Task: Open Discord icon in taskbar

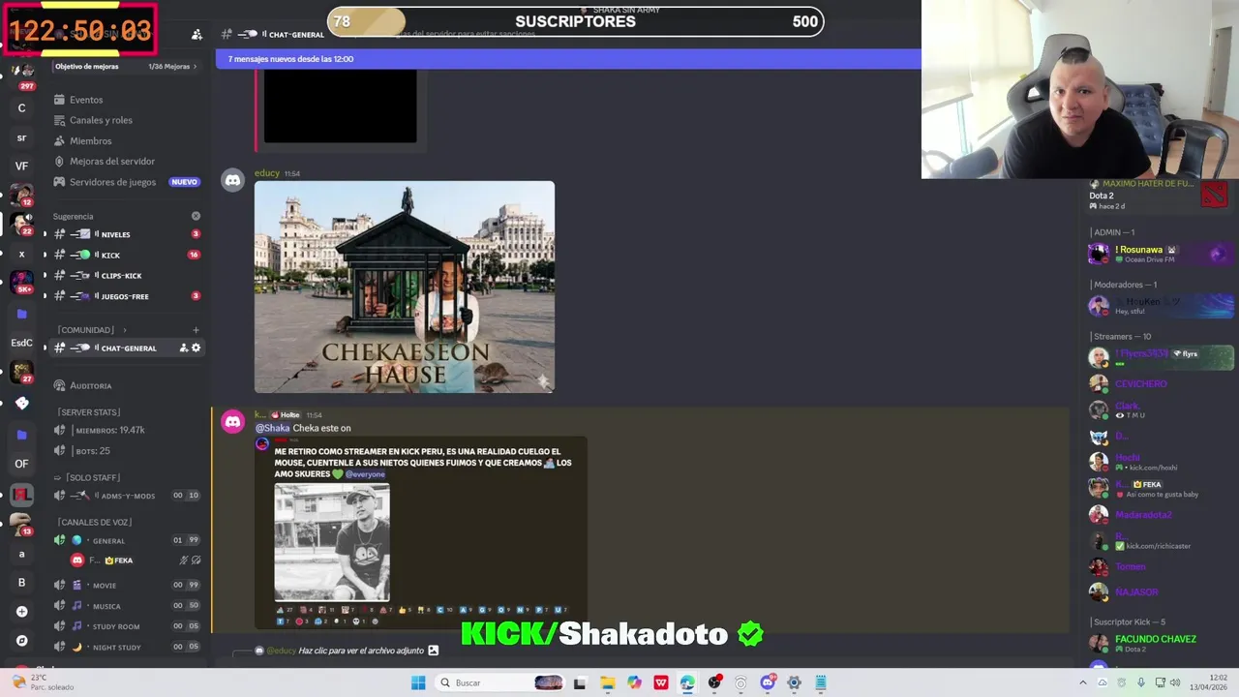Action: 768,682
